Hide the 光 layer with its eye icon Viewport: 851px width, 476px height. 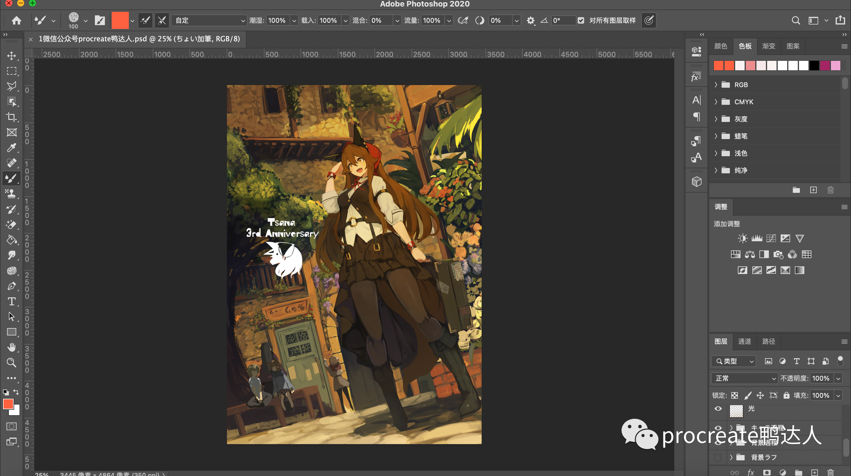[718, 409]
